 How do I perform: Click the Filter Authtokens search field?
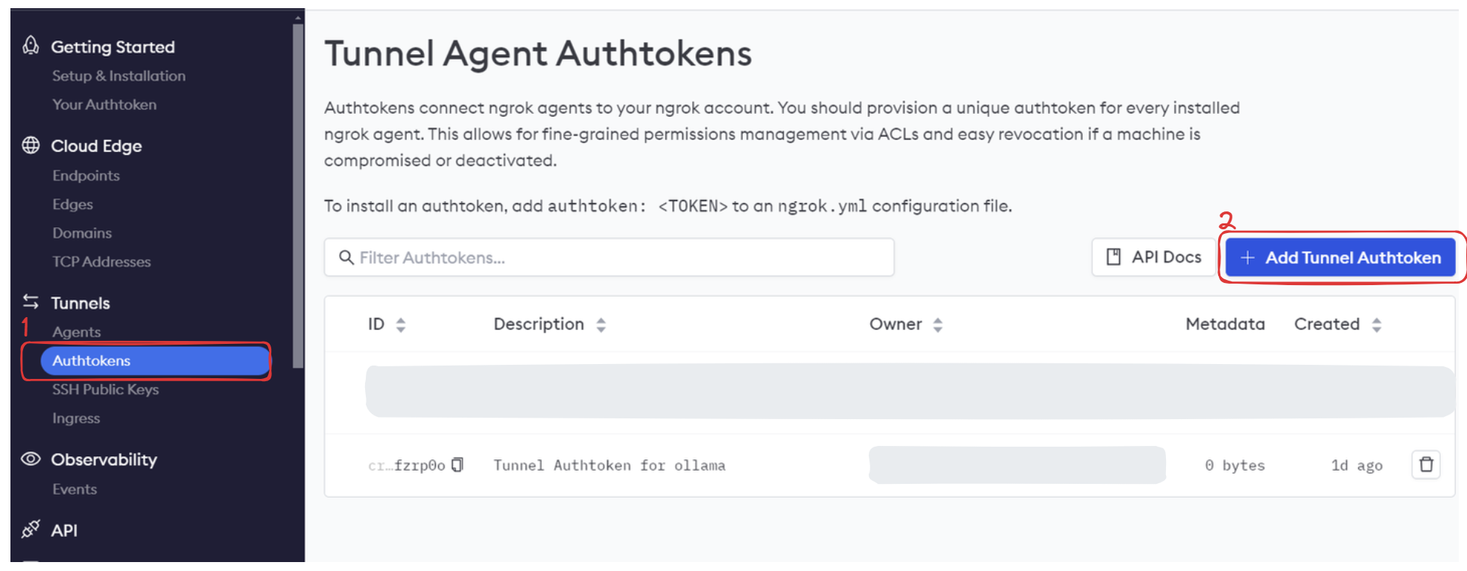(618, 258)
